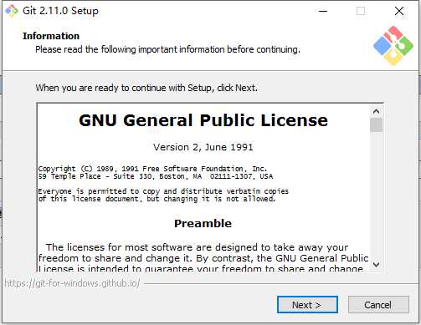Click the Information page heading
The width and height of the screenshot is (421, 325).
point(51,36)
